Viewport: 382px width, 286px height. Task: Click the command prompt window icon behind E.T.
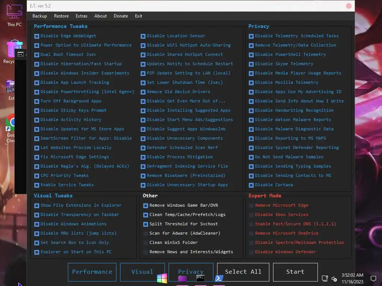coord(21,54)
